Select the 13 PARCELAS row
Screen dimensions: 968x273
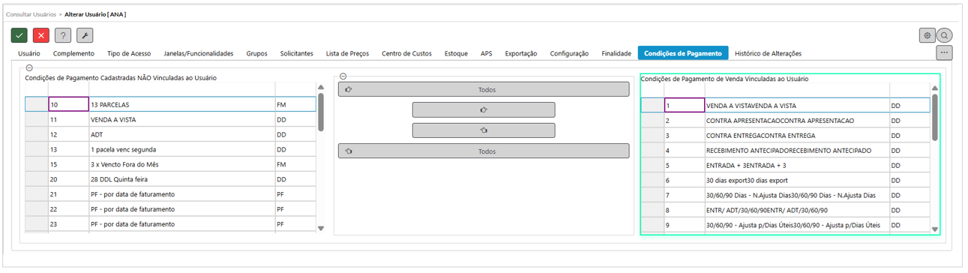(x=170, y=104)
